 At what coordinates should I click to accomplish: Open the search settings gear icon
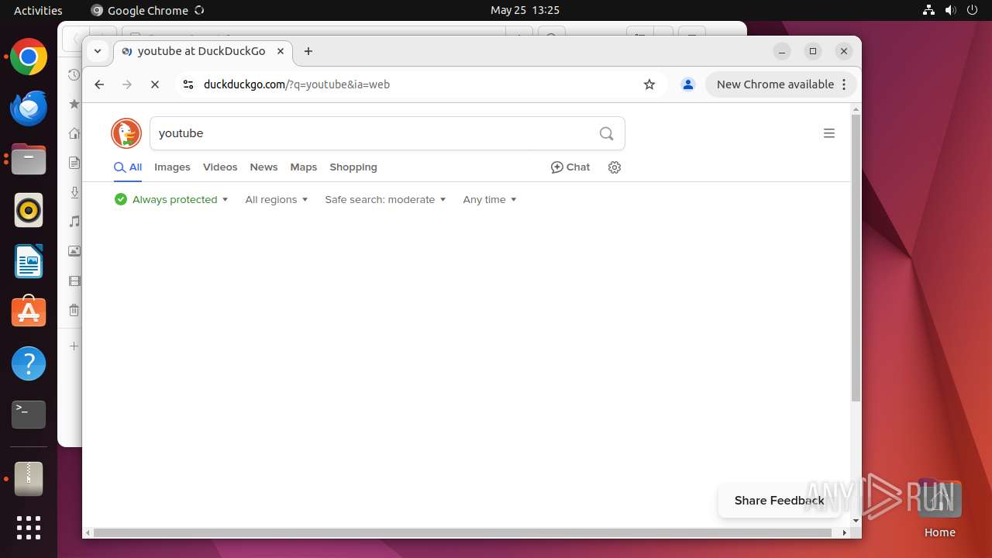click(615, 167)
